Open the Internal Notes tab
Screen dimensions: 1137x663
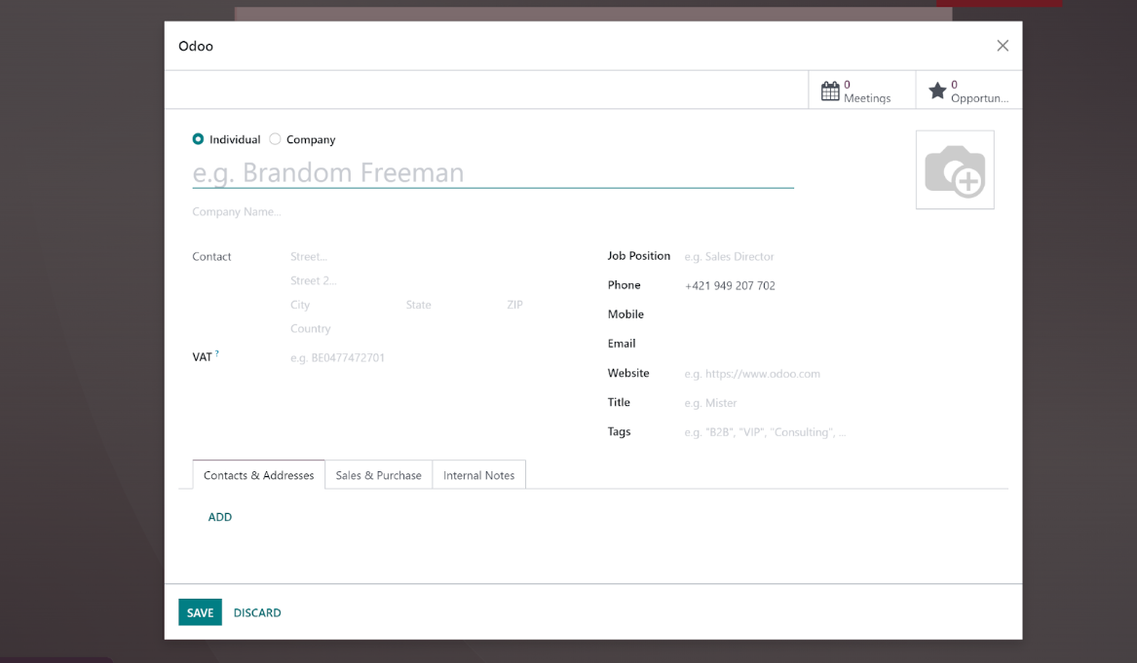coord(478,475)
